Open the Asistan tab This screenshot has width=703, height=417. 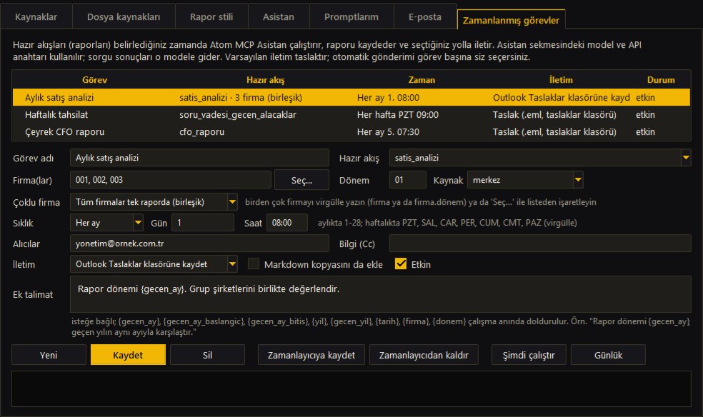[x=279, y=17]
